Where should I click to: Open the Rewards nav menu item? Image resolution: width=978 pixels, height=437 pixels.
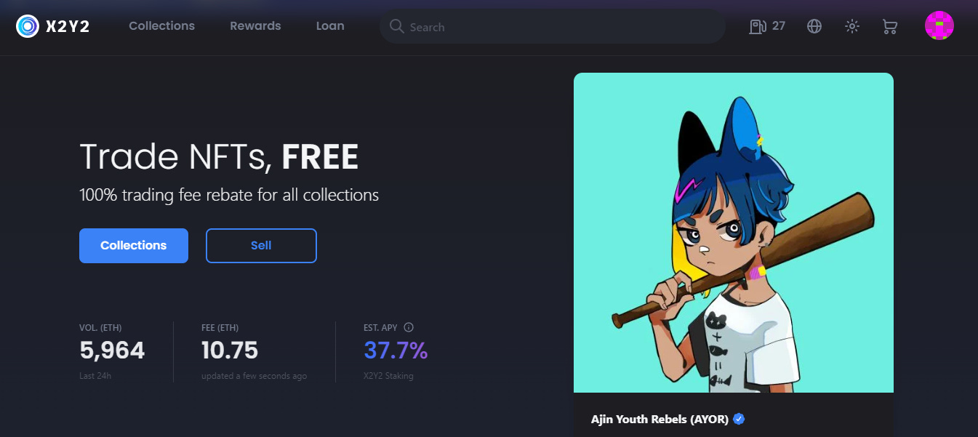click(x=255, y=25)
